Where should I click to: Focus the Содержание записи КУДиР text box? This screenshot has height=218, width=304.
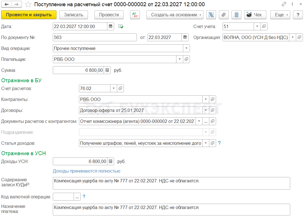171,183
